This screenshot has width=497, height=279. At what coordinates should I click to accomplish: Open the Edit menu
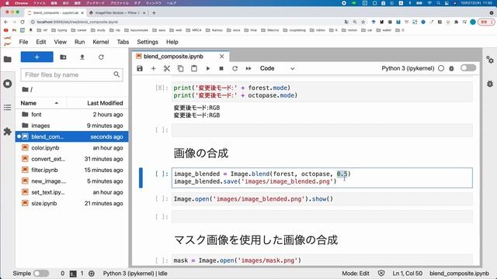click(x=41, y=42)
